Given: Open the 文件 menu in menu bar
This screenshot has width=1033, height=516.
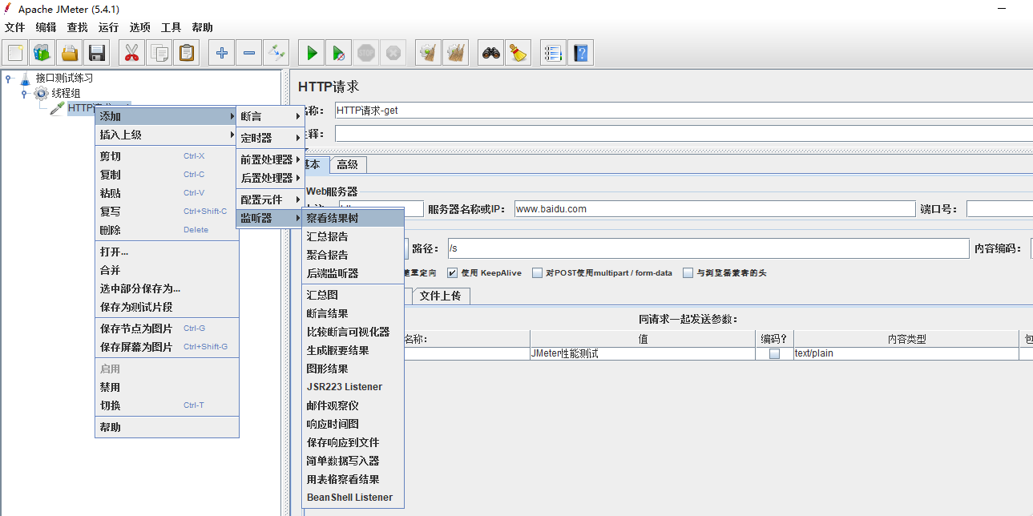Looking at the screenshot, I should [x=15, y=27].
